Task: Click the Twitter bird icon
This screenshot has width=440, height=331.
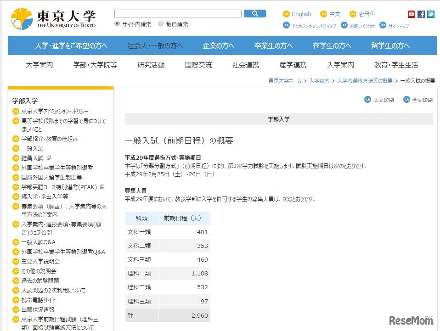Action: coord(430,14)
